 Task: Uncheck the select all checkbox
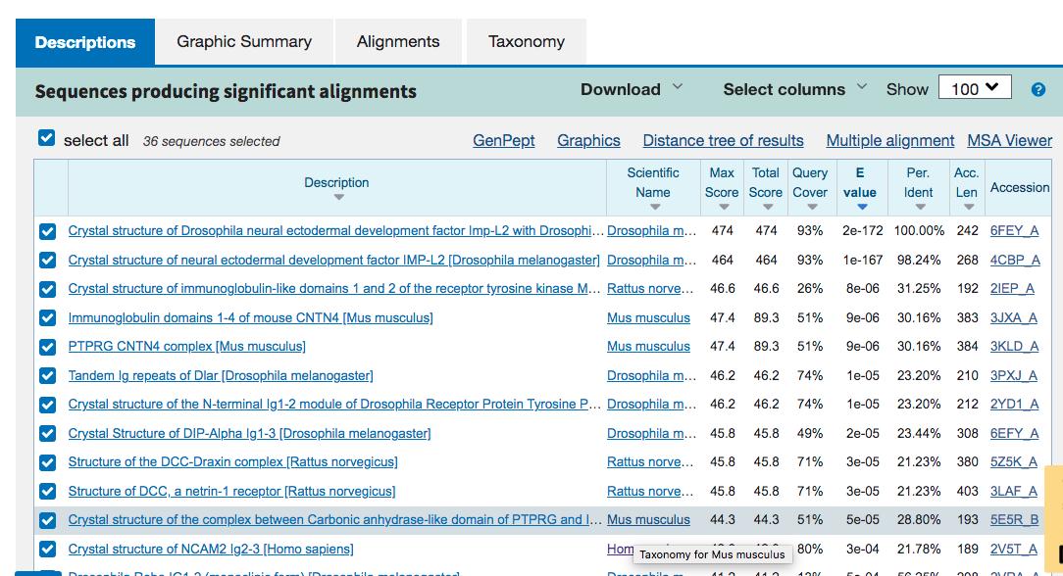coord(46,139)
